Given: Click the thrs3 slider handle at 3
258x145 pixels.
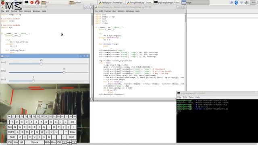Looking at the screenshot, I should (33, 81).
